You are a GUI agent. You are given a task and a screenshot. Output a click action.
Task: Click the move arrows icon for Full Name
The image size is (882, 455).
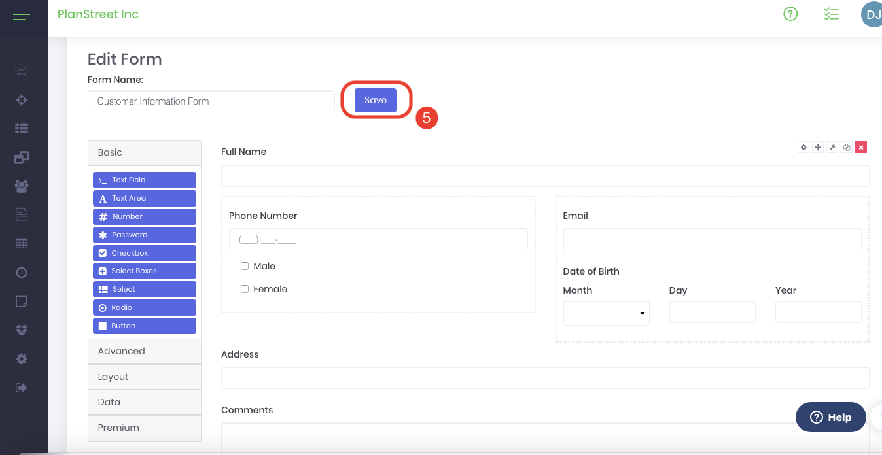click(x=818, y=148)
